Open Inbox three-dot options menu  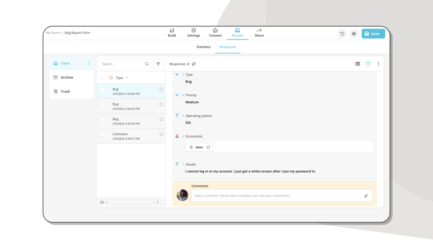[x=89, y=64]
